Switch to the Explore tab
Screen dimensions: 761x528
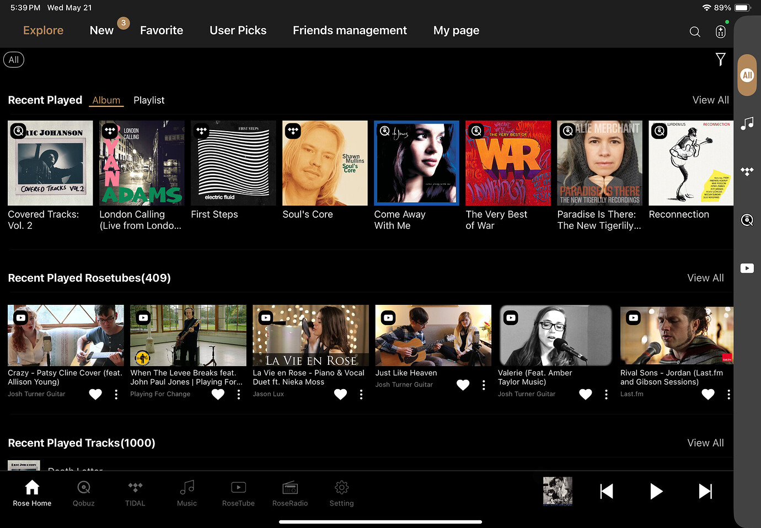[43, 30]
